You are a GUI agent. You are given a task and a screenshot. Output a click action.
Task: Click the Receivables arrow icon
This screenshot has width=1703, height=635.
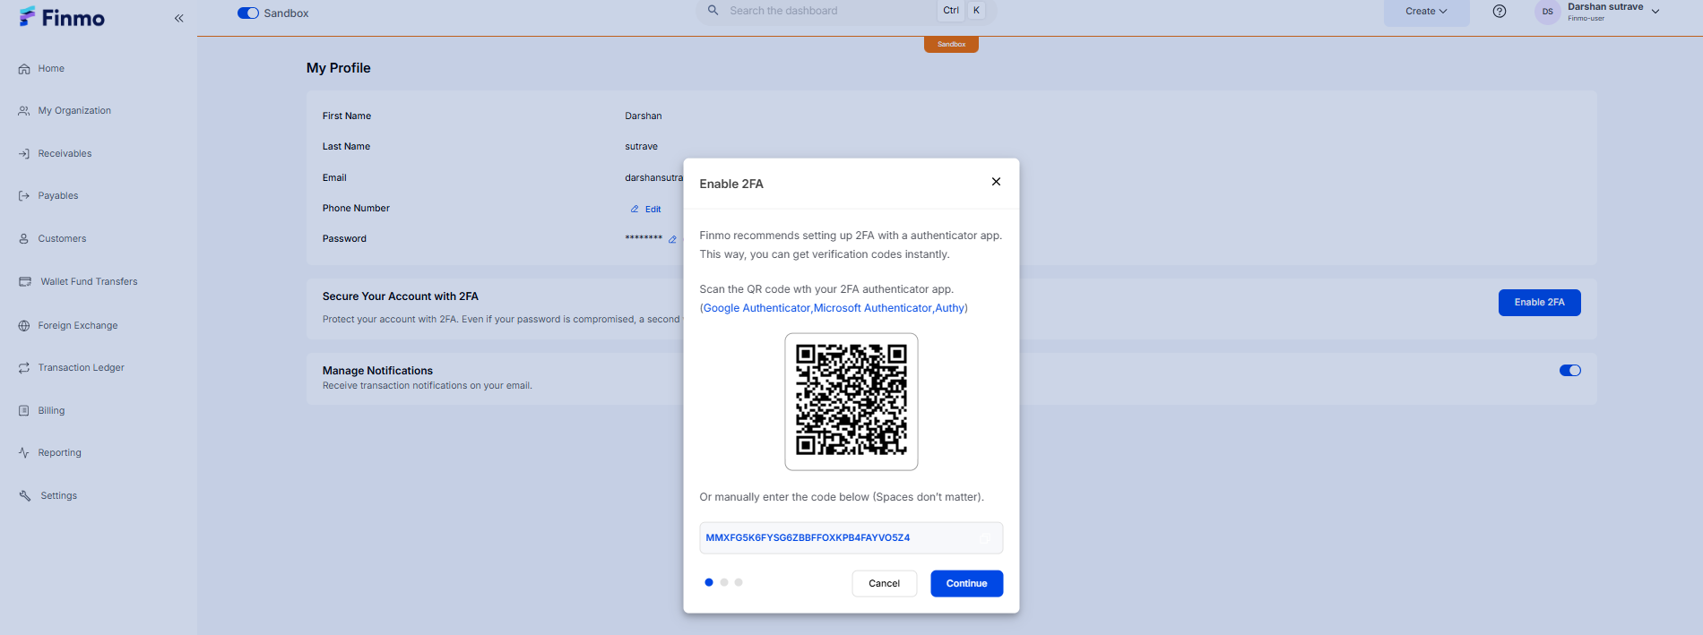24,154
